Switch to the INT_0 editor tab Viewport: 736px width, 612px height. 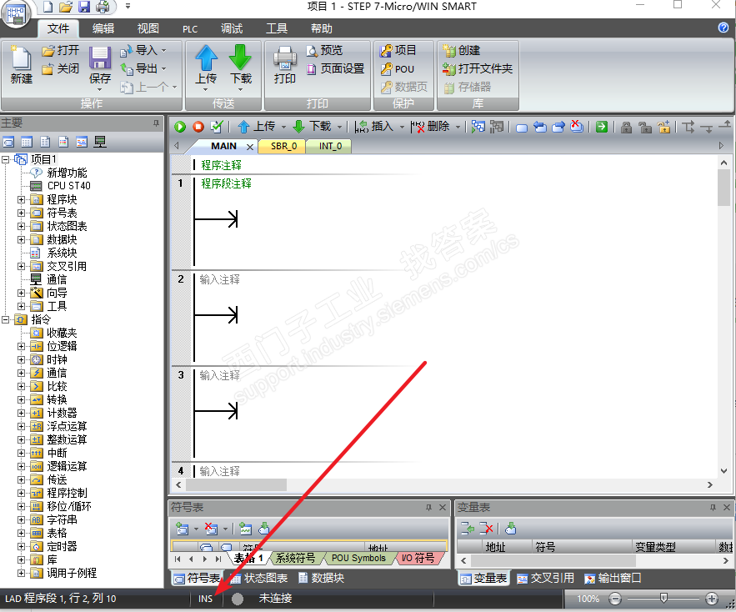coord(330,146)
